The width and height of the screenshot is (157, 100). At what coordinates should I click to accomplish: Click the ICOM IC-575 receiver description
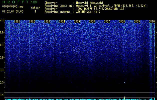[100, 9]
